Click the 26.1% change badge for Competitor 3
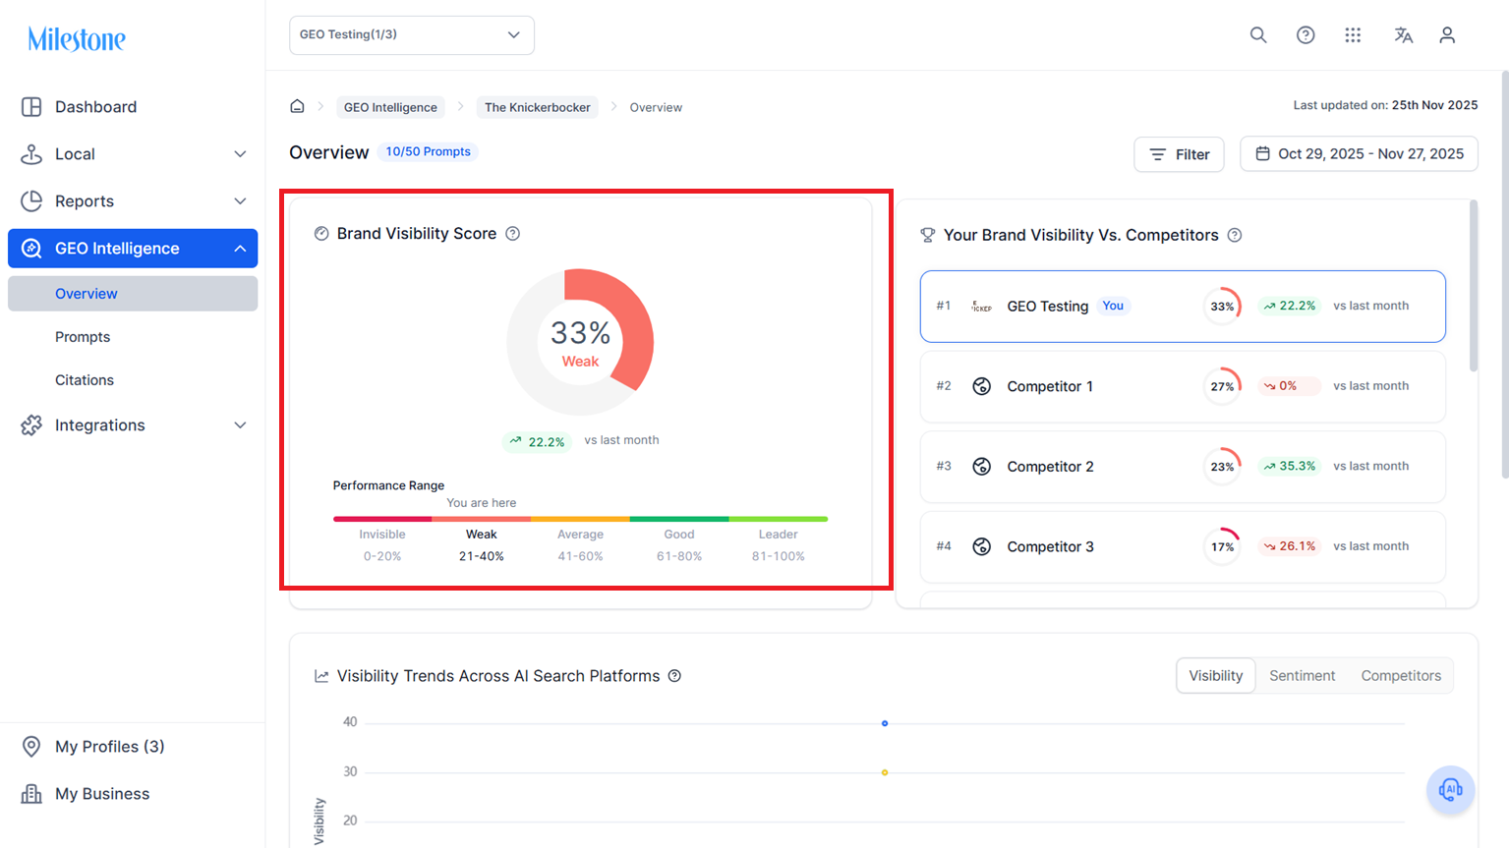 click(1290, 546)
